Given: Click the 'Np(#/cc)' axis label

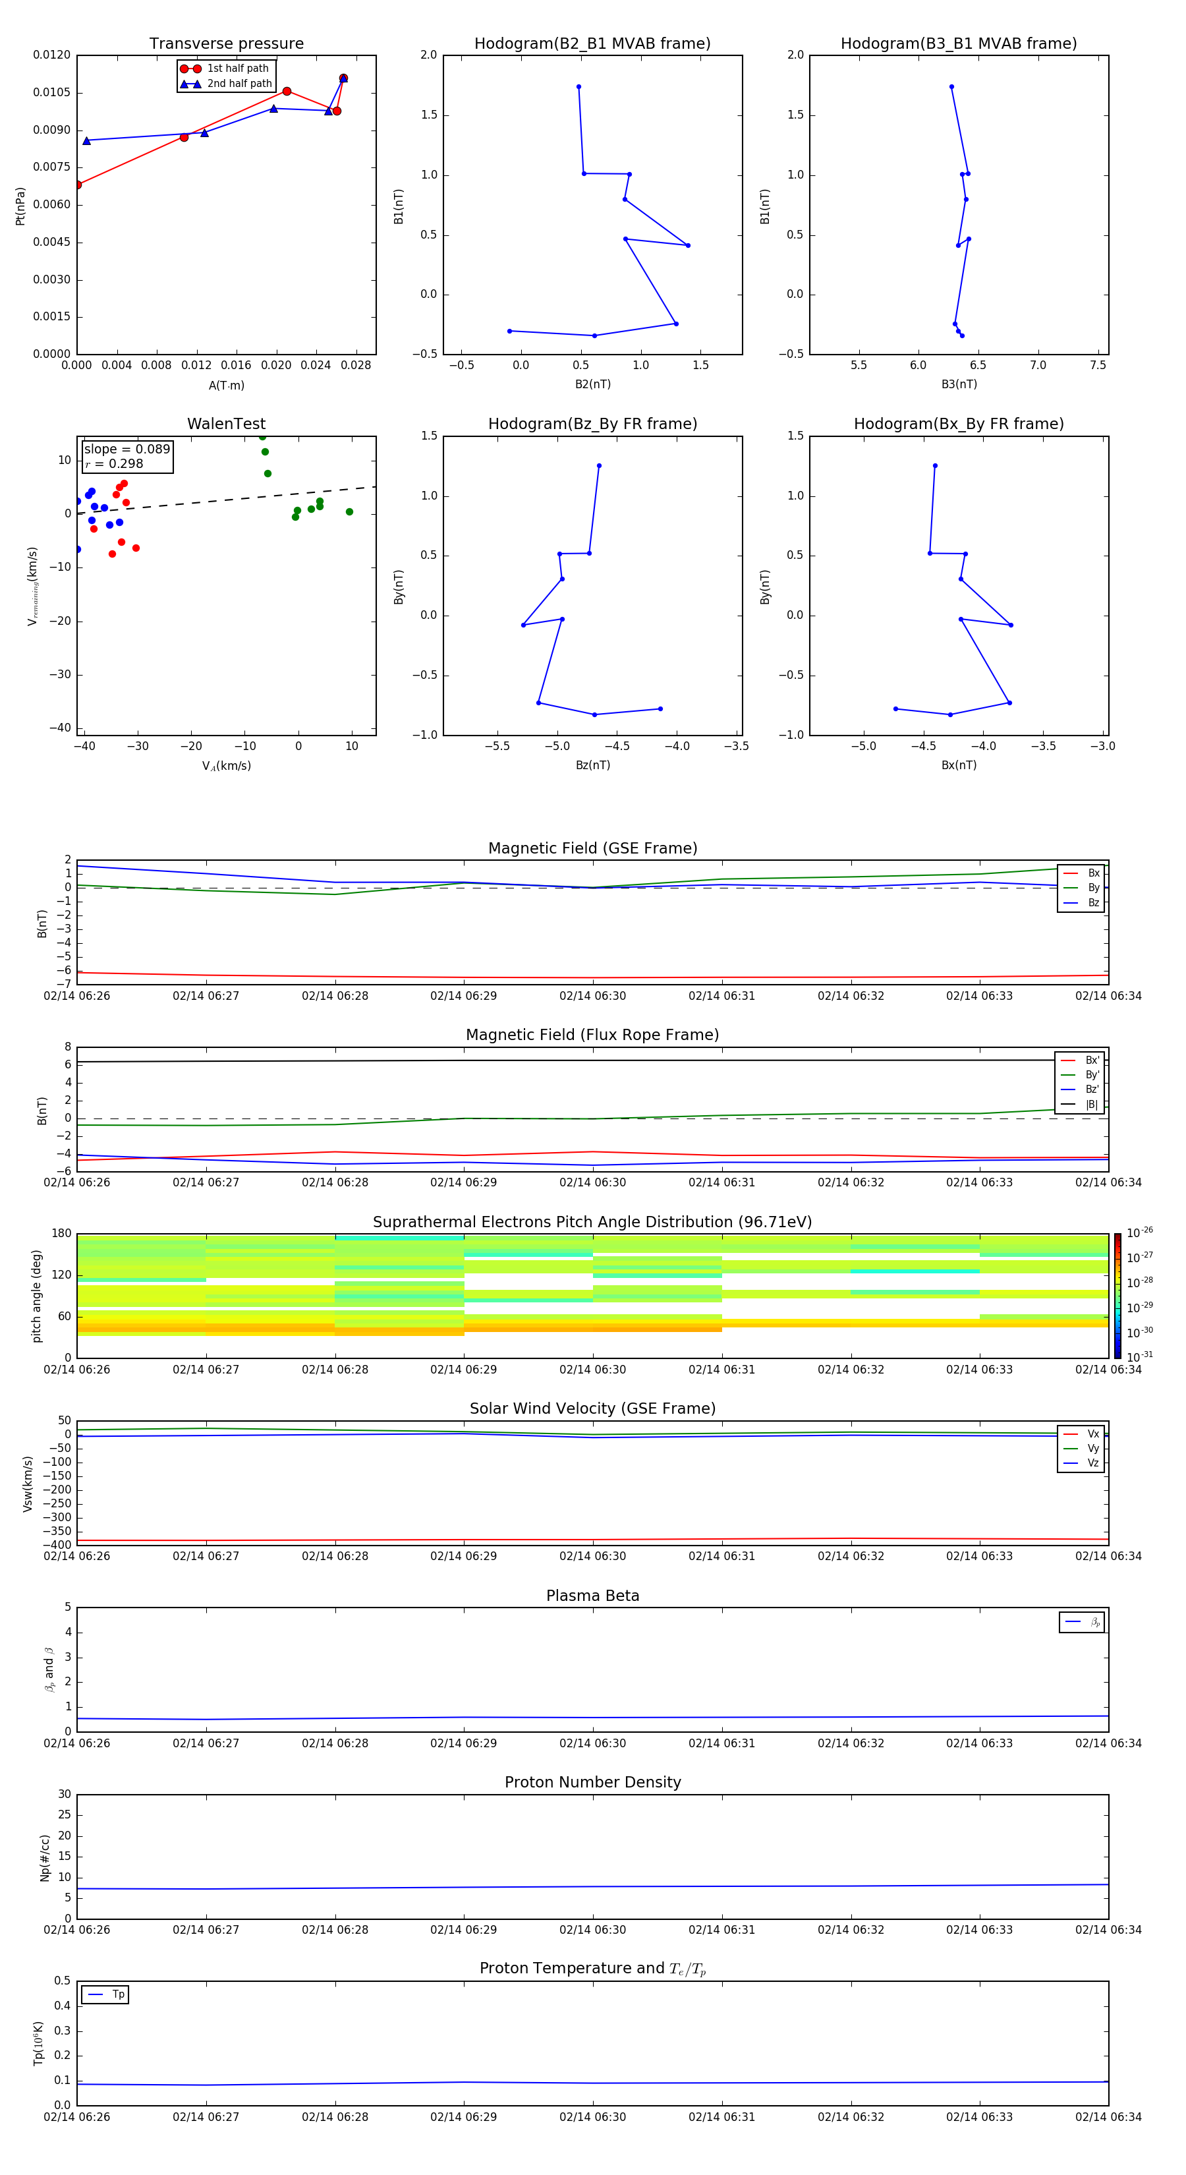Looking at the screenshot, I should pyautogui.click(x=45, y=1857).
